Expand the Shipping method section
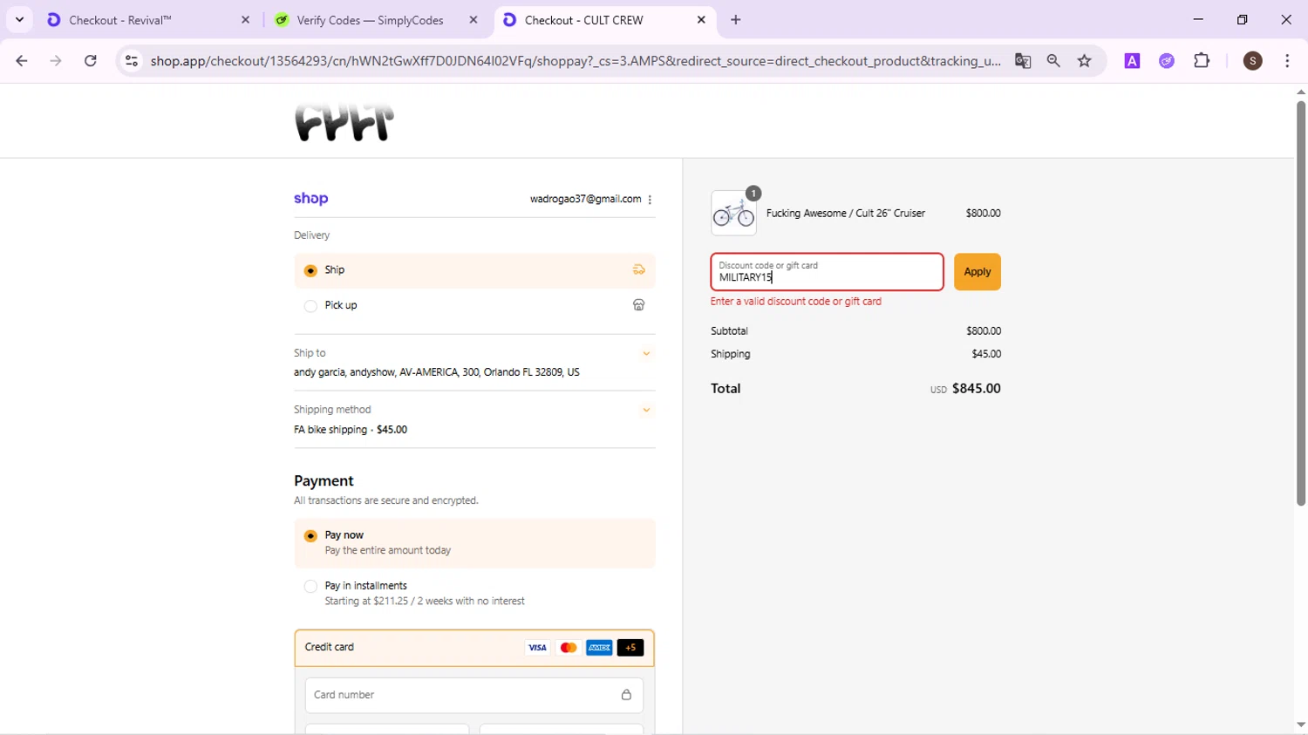Screen dimensions: 1308x735 coord(646,410)
